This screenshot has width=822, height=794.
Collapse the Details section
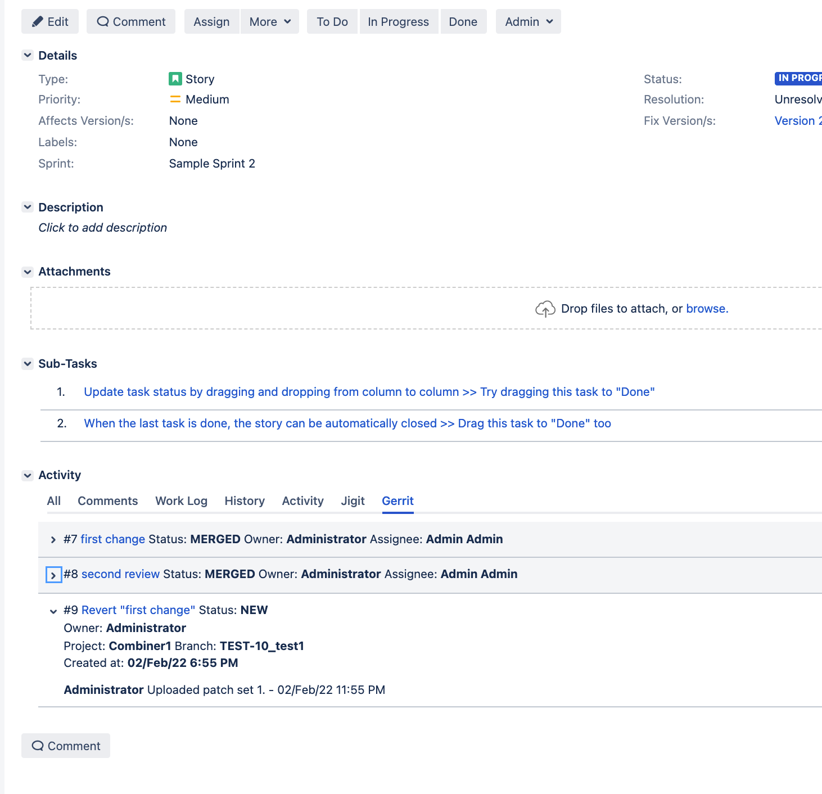pyautogui.click(x=27, y=55)
